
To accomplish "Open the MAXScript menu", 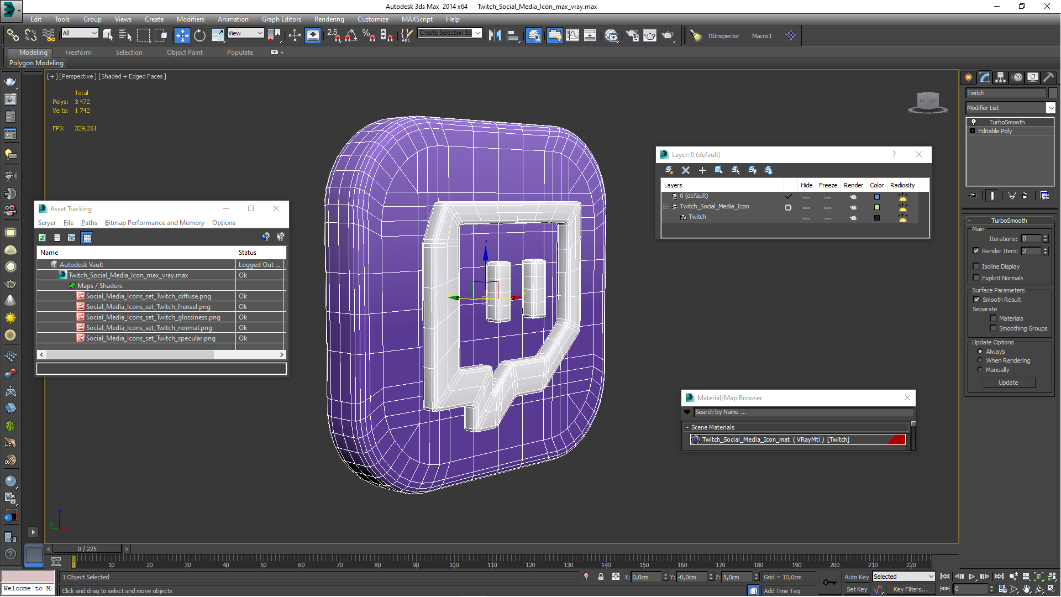I will coord(417,19).
